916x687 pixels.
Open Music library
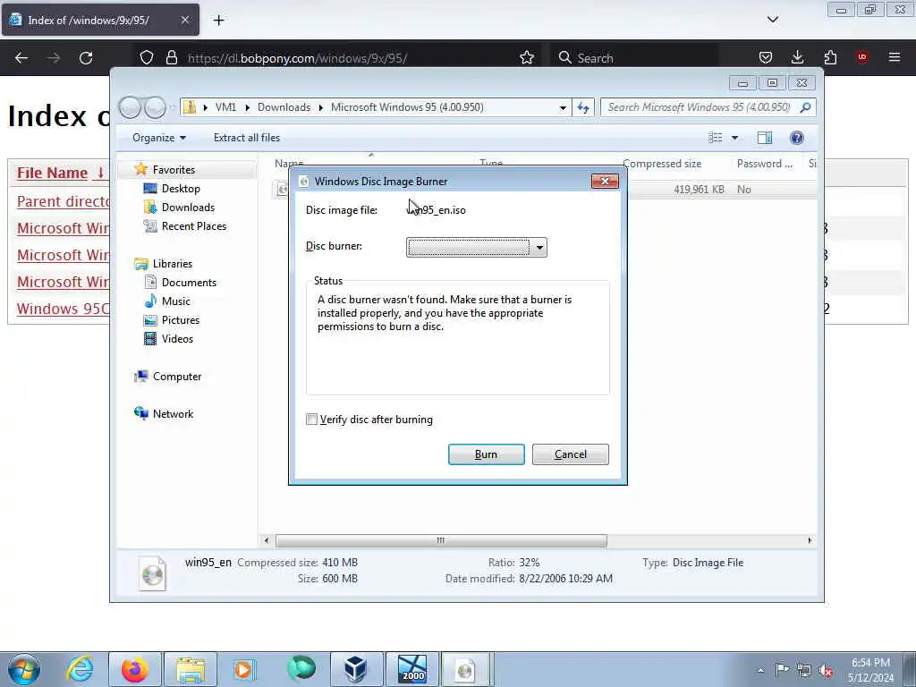pos(175,301)
